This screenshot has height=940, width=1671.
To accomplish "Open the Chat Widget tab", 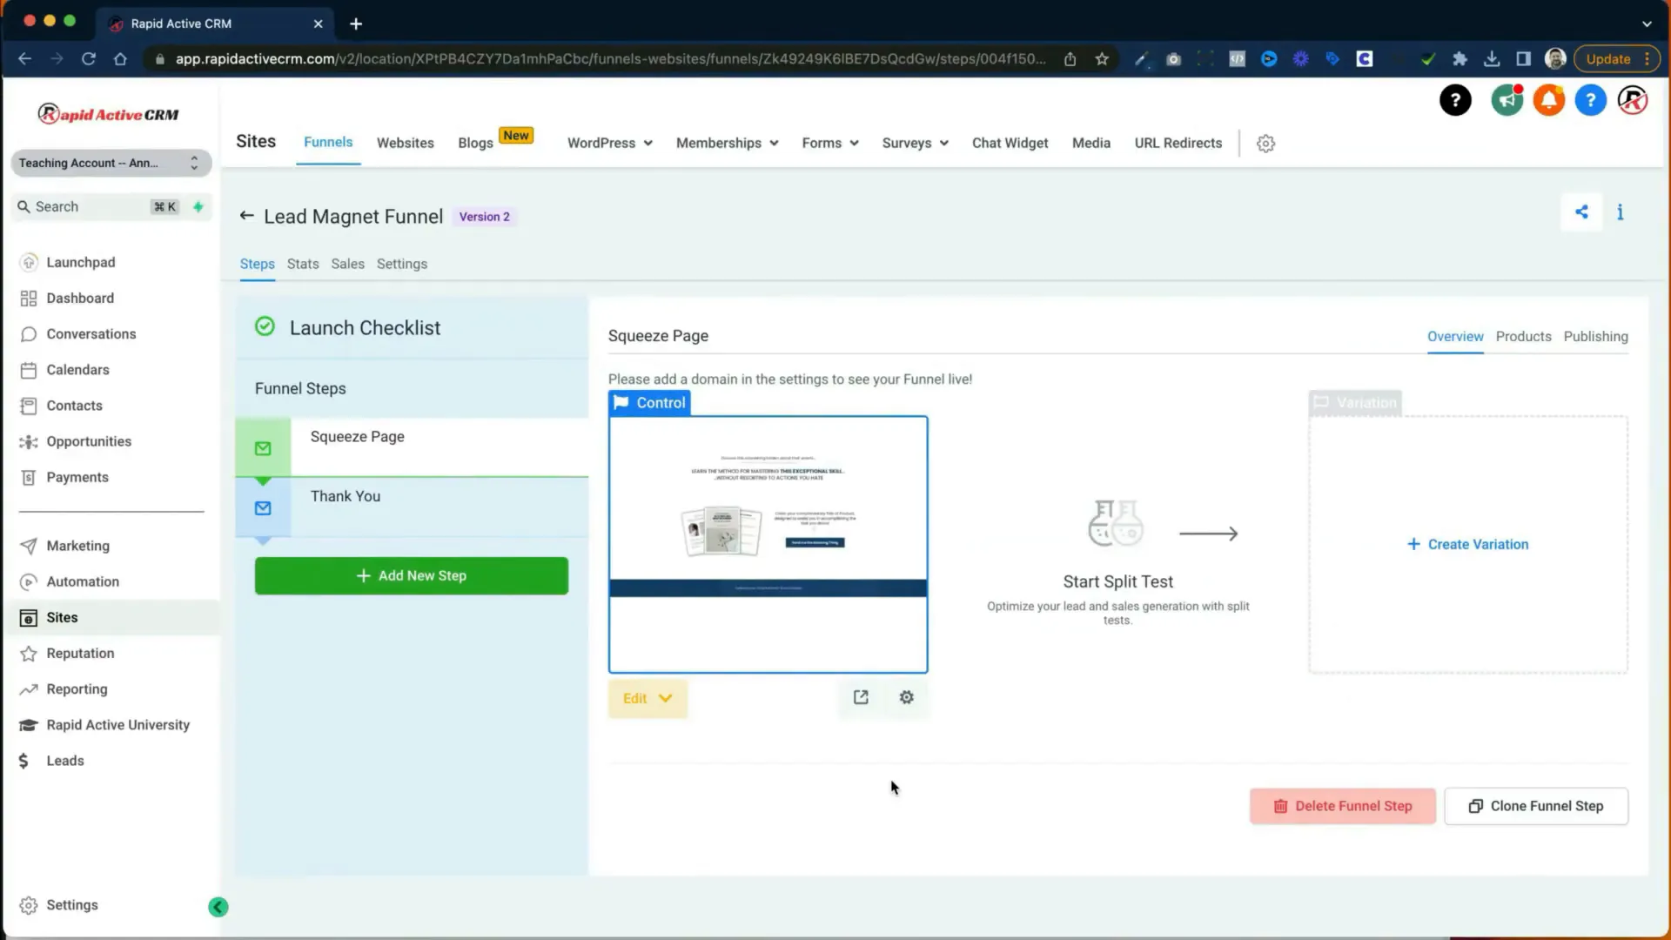I will 1010,143.
